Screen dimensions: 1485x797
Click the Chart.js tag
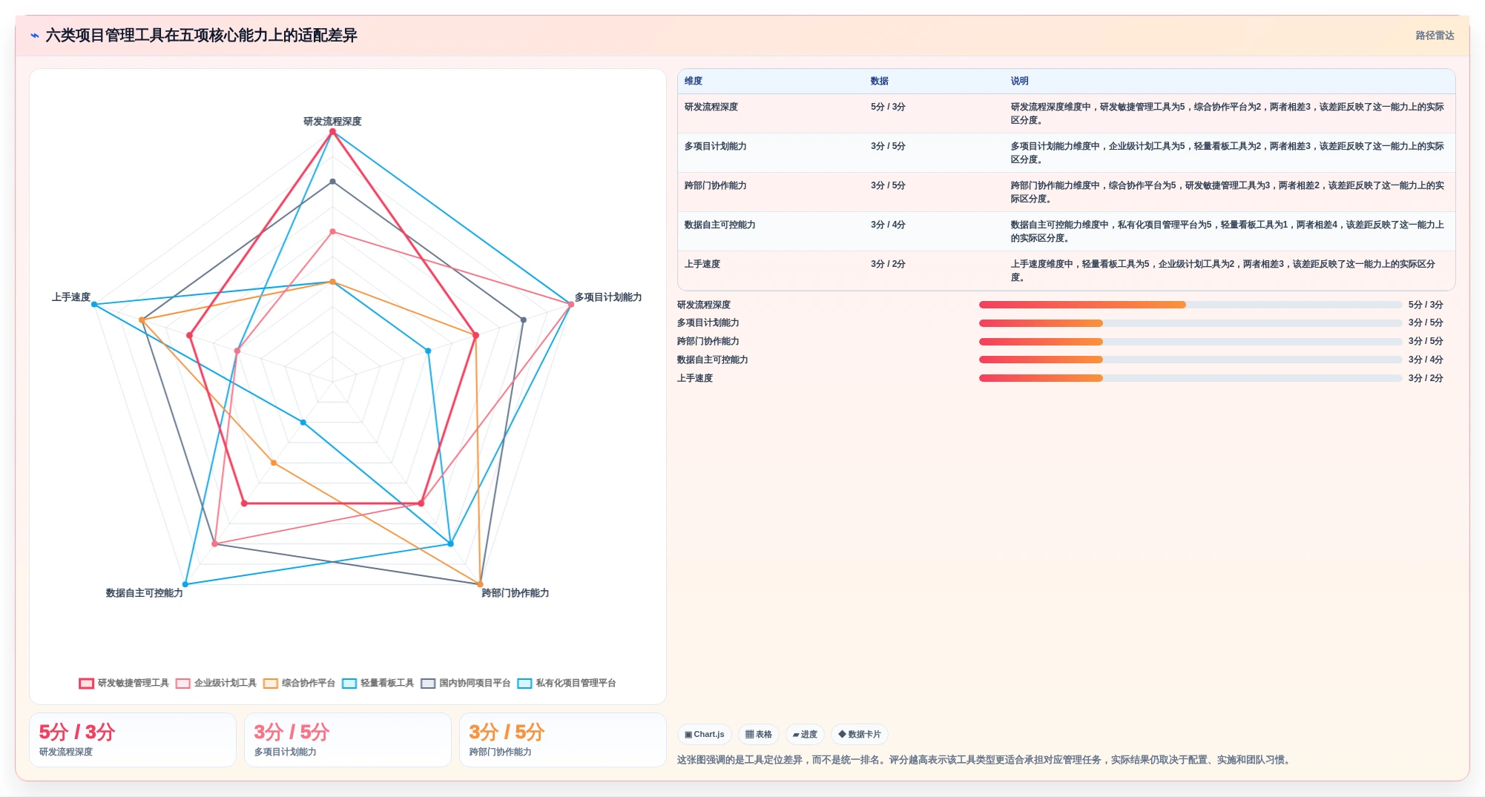pyautogui.click(x=705, y=735)
